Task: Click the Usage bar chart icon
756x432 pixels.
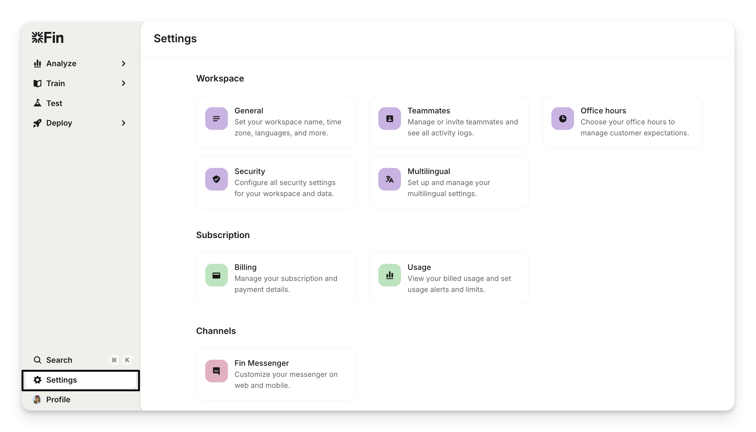Action: pyautogui.click(x=389, y=275)
